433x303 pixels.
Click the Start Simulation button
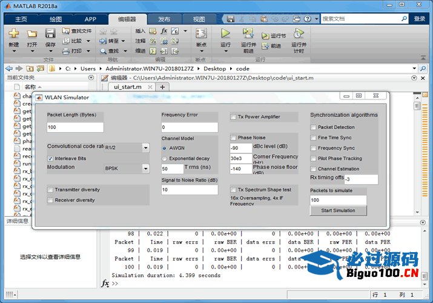pyautogui.click(x=339, y=210)
